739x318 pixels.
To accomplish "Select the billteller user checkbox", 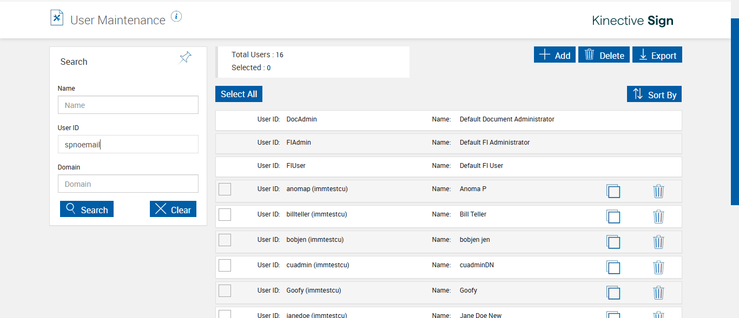I will pyautogui.click(x=225, y=214).
